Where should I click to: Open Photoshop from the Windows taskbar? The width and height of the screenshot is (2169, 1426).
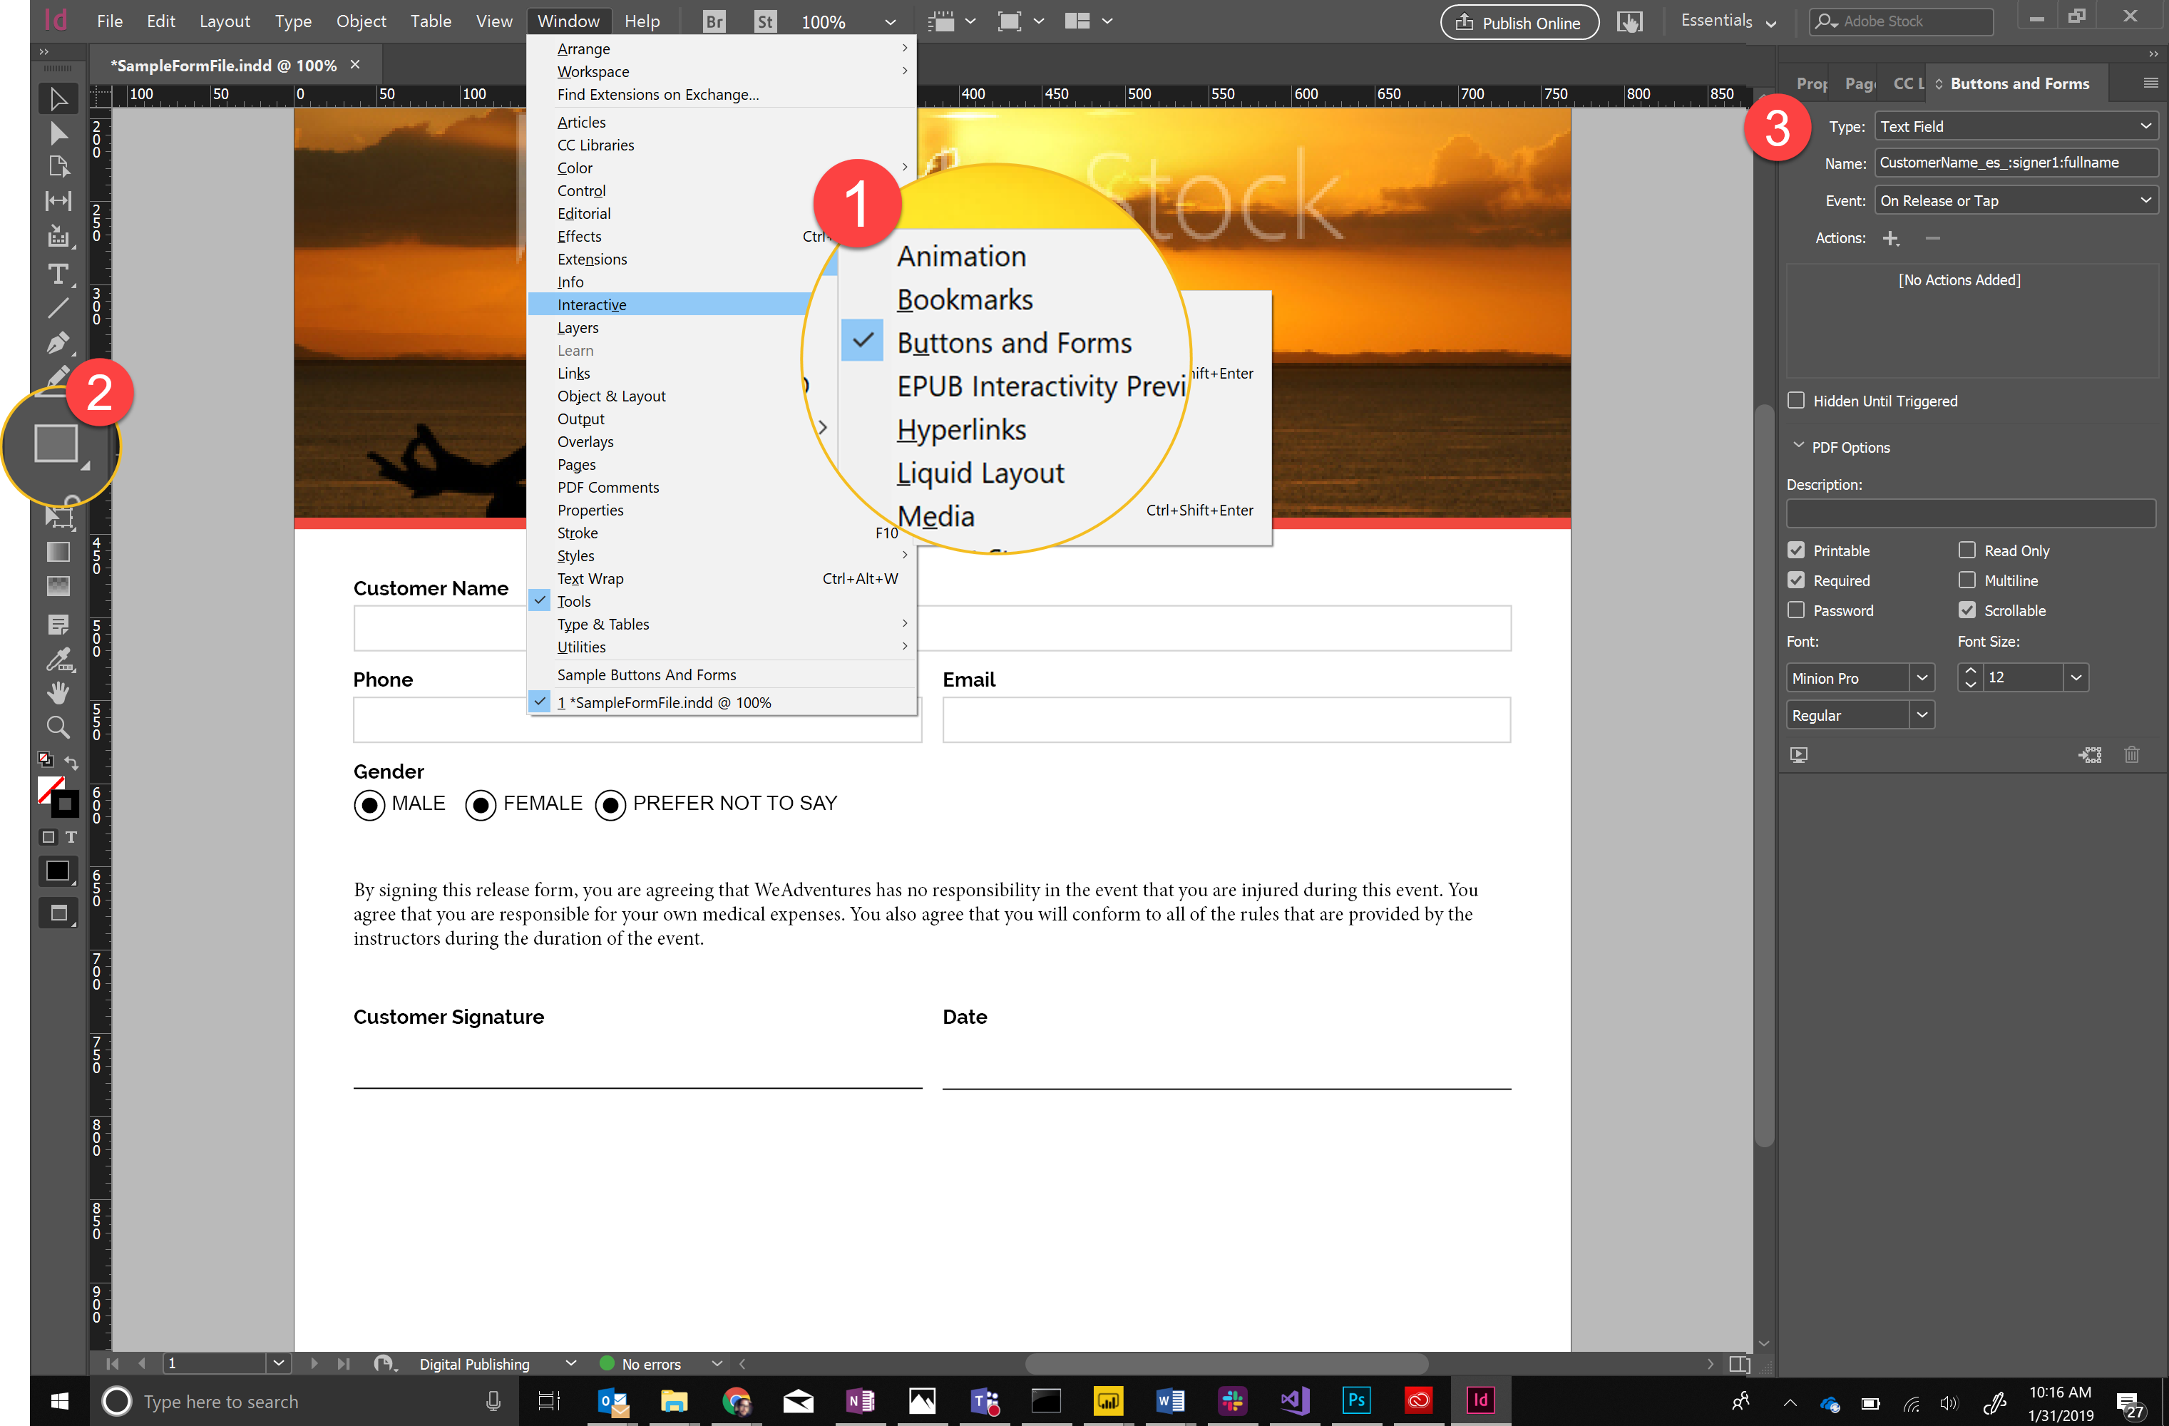(x=1356, y=1400)
